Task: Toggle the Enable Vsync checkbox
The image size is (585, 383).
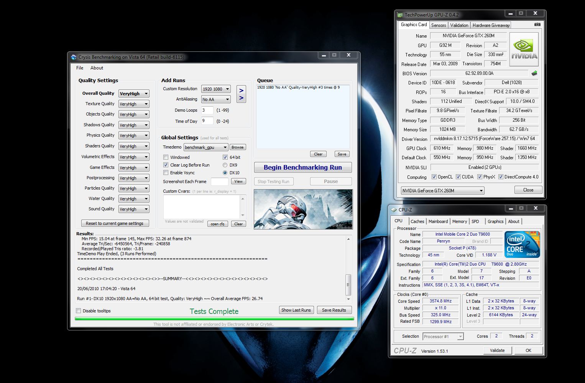Action: coord(166,173)
